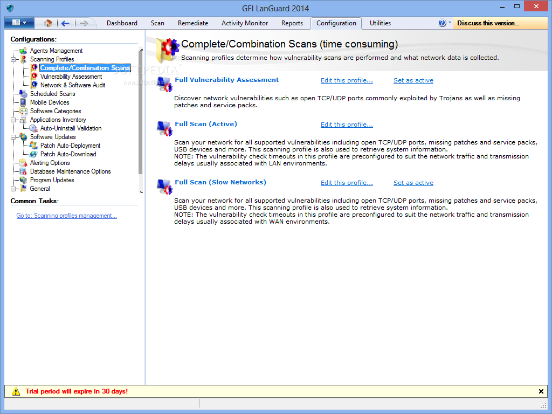Select Agents Management in the tree
Image resolution: width=552 pixels, height=414 pixels.
[56, 51]
